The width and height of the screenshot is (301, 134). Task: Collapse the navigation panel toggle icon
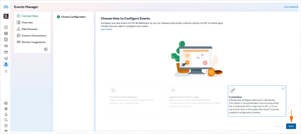46,49
